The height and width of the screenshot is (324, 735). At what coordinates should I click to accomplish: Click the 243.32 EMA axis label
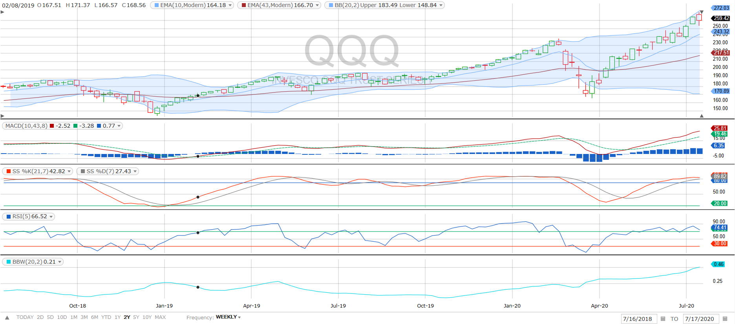pyautogui.click(x=720, y=31)
